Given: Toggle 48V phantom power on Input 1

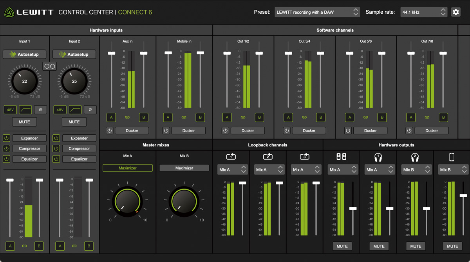Looking at the screenshot, I should pos(10,110).
